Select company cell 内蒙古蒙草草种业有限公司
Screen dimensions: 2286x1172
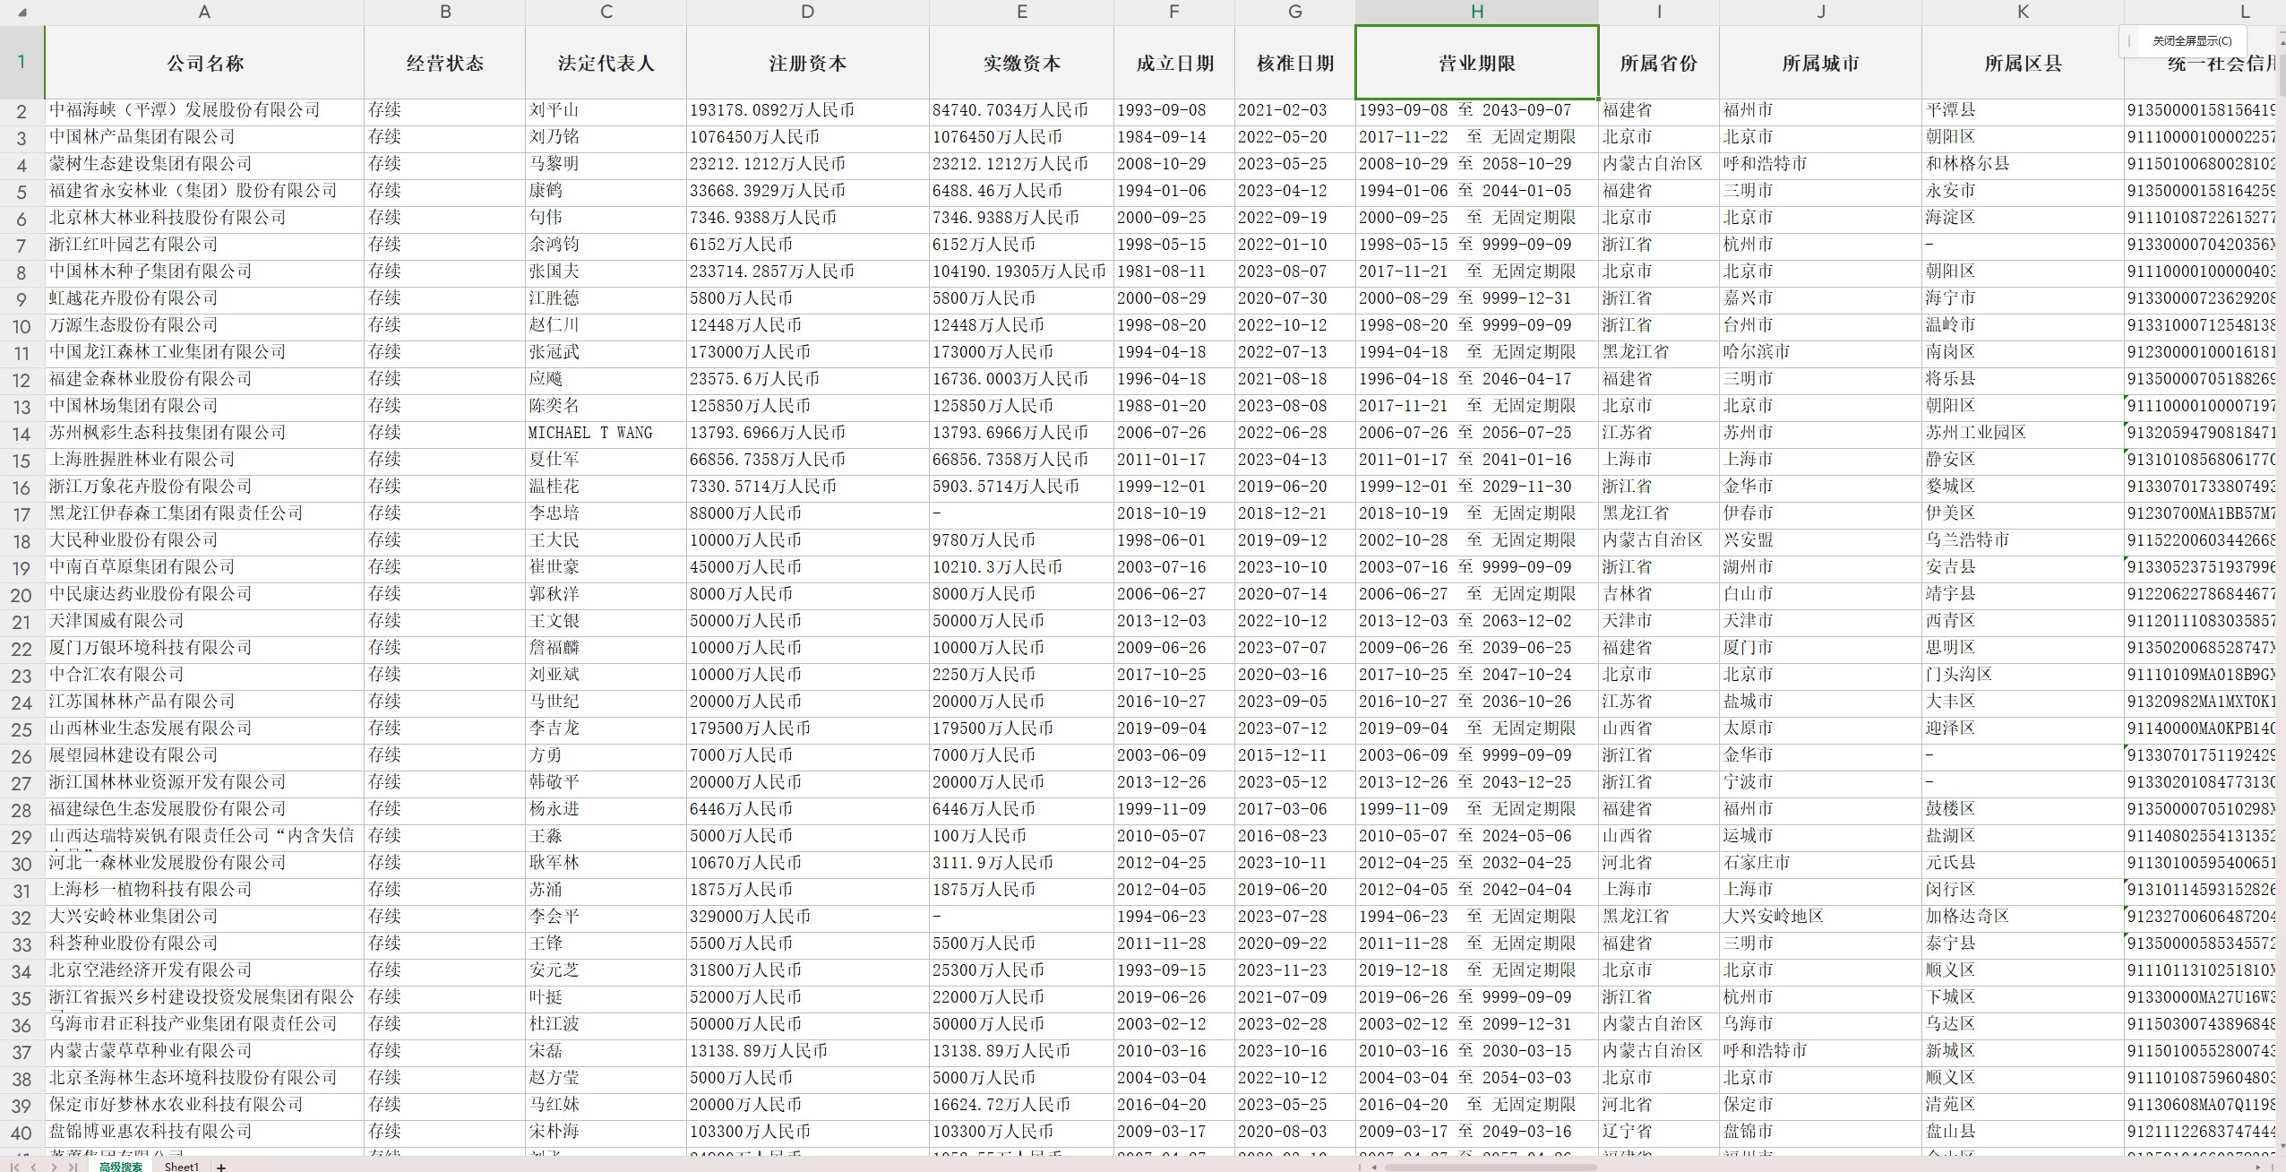204,1051
